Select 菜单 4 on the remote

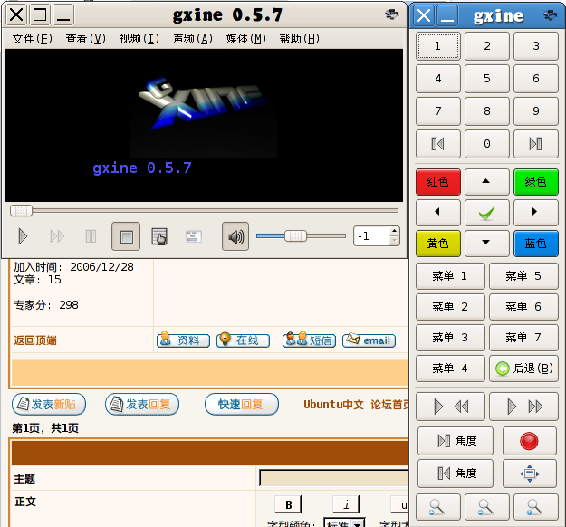pos(450,369)
